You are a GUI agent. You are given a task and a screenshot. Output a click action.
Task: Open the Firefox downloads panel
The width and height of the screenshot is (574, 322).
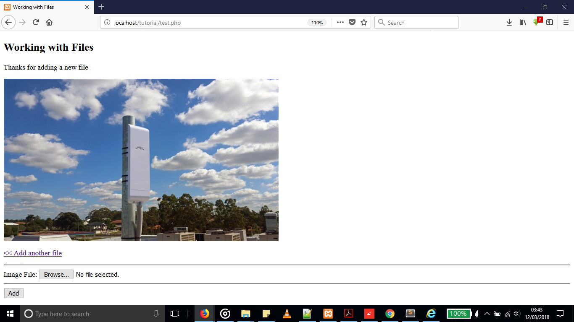[x=509, y=22]
